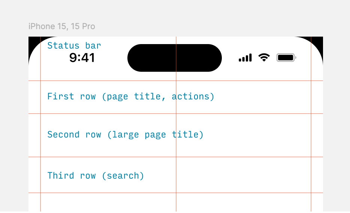The height and width of the screenshot is (213, 350).
Task: Select the black Dynamic Island pill
Action: 175,58
